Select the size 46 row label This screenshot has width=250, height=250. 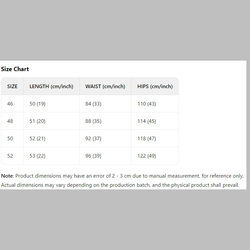pyautogui.click(x=10, y=104)
